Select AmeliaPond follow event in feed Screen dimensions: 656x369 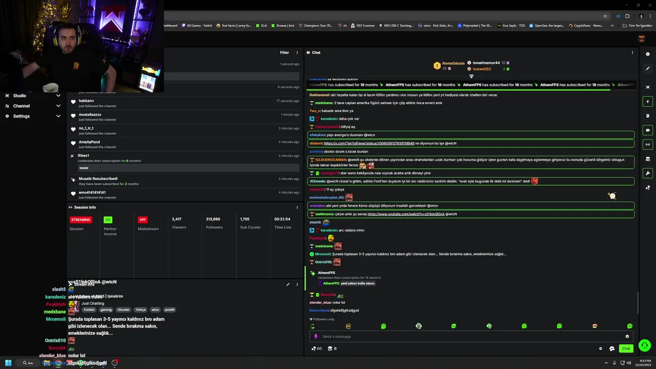(184, 144)
